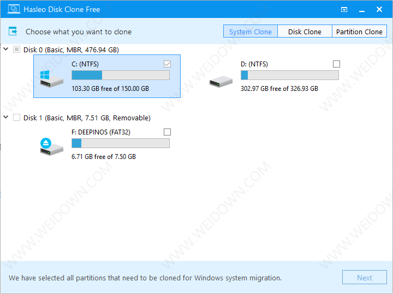The image size is (393, 294).
Task: Click the C: drive usage bar
Action: coord(121,75)
